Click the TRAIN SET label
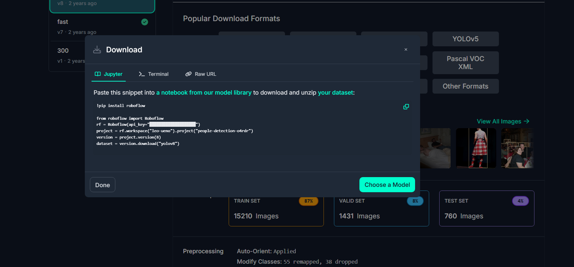Viewport: 574px width, 267px height. [x=247, y=201]
